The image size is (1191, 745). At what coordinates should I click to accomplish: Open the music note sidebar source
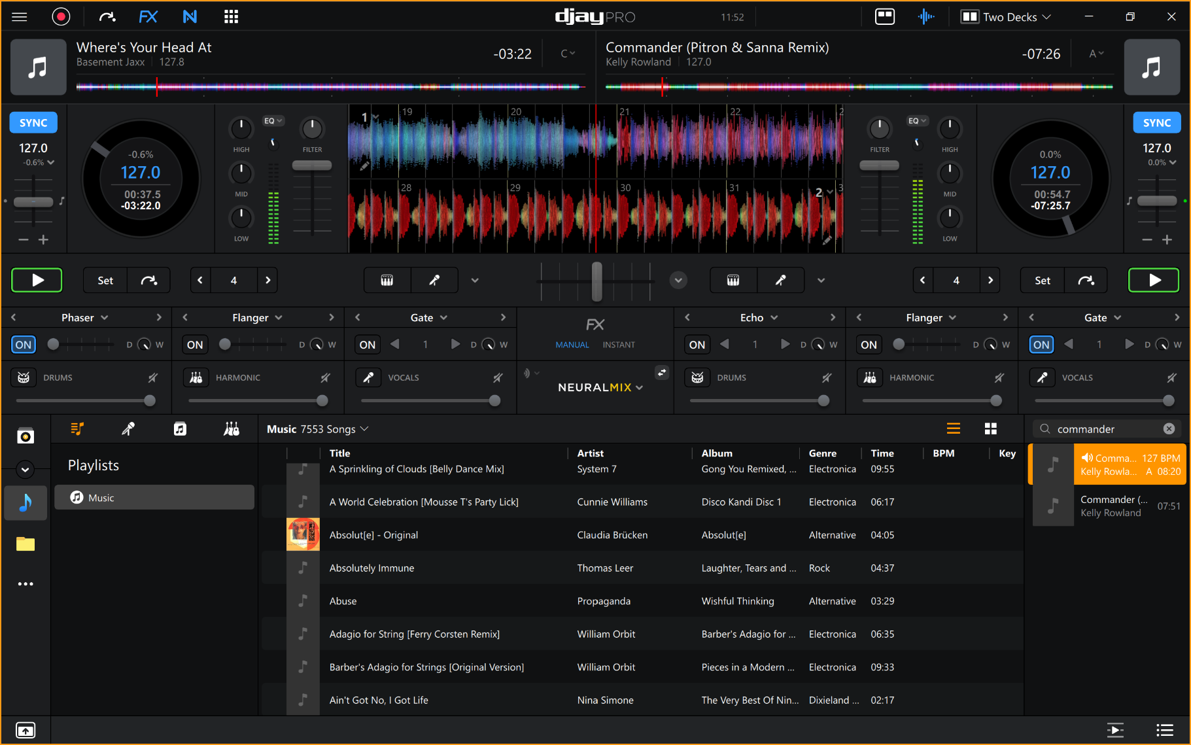[x=26, y=502]
